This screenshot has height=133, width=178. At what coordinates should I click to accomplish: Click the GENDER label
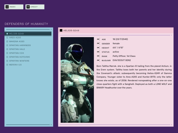click(x=106, y=44)
